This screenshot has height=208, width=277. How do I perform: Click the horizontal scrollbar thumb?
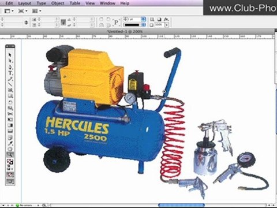[x=181, y=205]
